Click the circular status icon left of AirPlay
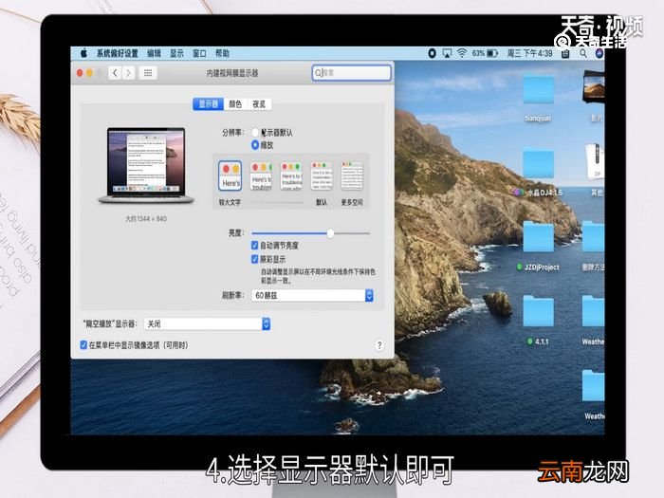This screenshot has height=498, width=664. (432, 53)
